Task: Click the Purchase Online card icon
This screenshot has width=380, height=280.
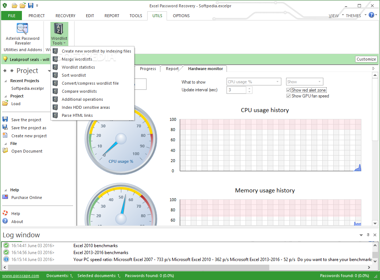Action: tap(5, 197)
